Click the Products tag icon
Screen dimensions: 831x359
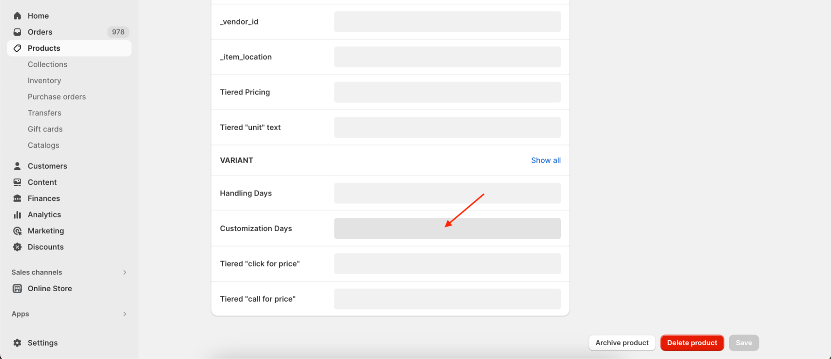[x=17, y=48]
